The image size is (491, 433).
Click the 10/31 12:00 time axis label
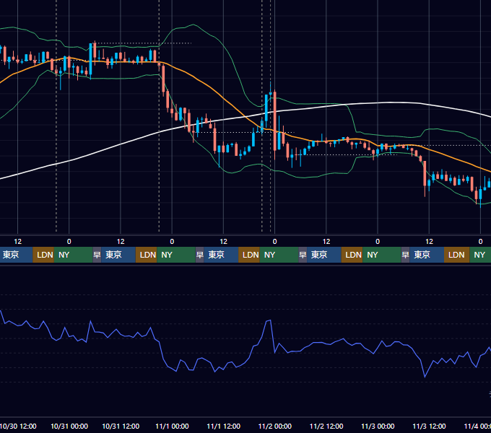121,426
